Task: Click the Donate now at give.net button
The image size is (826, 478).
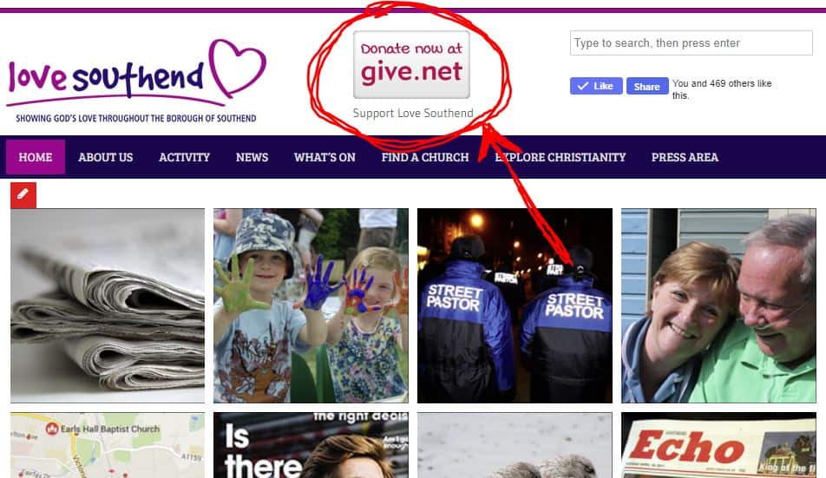Action: coord(411,64)
